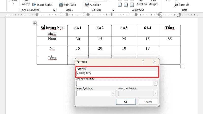Click the help question mark in dialog
The width and height of the screenshot is (203, 114).
[143, 62]
